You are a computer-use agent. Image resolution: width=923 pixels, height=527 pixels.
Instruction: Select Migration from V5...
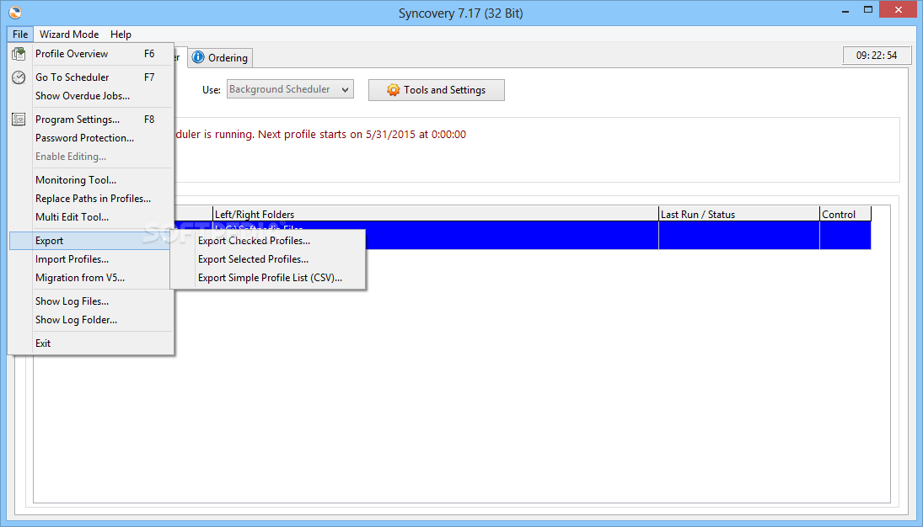pyautogui.click(x=91, y=278)
